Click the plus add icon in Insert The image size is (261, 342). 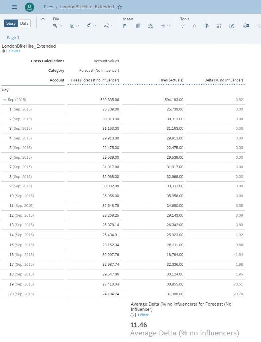[163, 26]
